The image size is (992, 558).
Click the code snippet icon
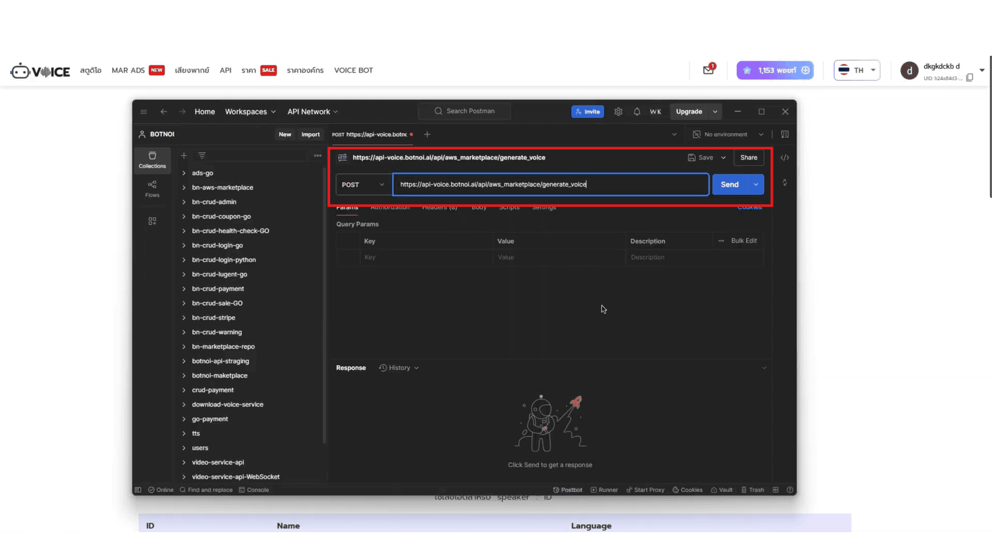784,158
